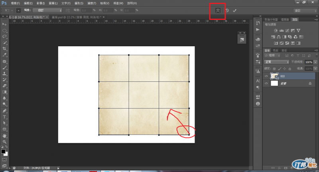Filter layers by type layers
Screen dimensions: 319x172
click(x=298, y=55)
